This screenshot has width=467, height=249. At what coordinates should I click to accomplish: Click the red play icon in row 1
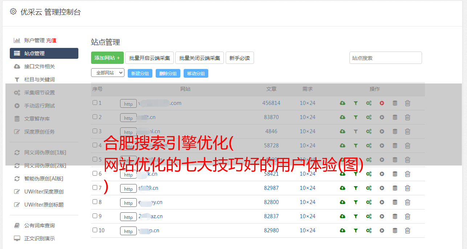[382, 103]
